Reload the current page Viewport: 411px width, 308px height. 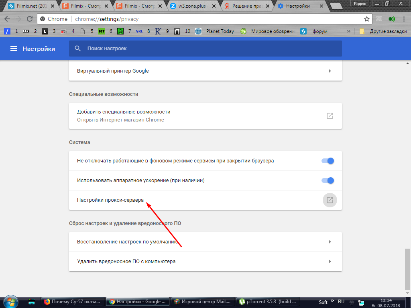(x=29, y=19)
